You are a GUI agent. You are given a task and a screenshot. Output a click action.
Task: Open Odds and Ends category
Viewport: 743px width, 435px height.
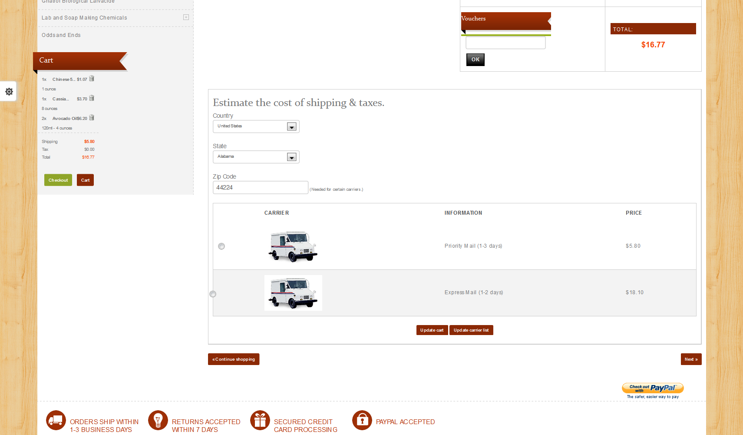coord(61,35)
